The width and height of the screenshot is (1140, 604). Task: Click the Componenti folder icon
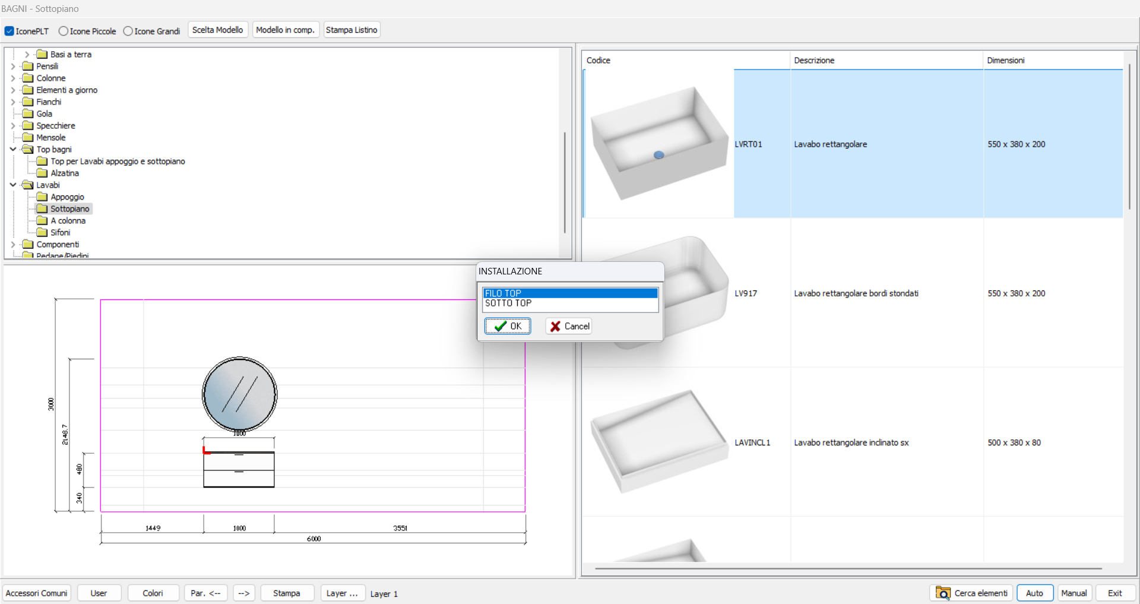pos(28,244)
